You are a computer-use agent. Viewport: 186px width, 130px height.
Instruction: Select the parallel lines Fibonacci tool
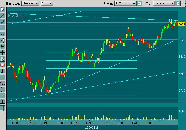click(x=3, y=47)
